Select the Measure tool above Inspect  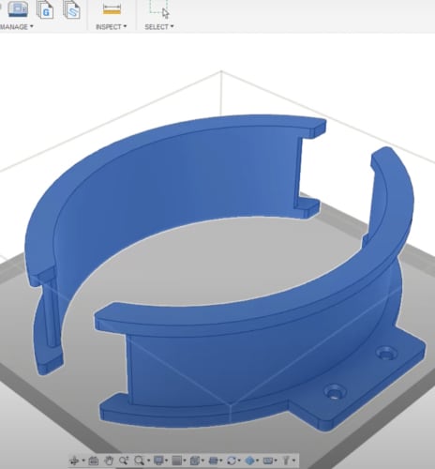[x=112, y=8]
